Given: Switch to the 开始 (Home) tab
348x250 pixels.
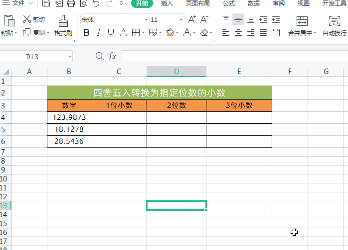Looking at the screenshot, I should 142,3.
